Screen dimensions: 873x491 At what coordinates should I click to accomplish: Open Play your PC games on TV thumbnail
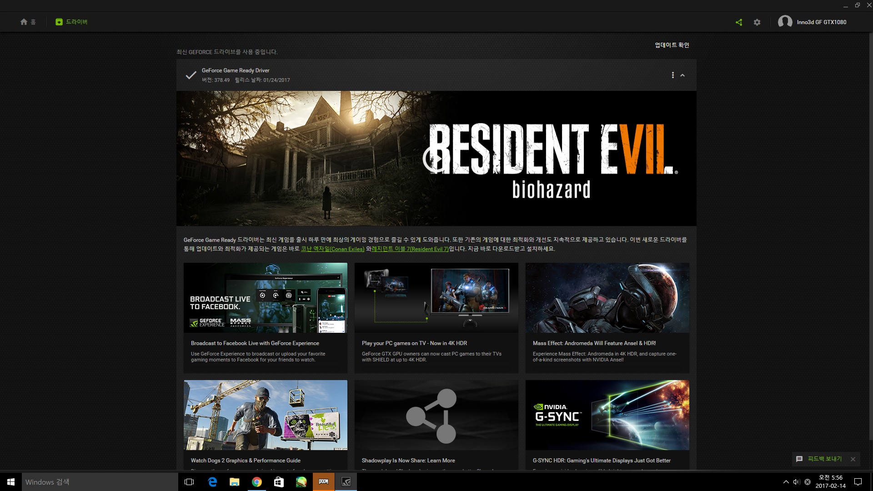click(436, 298)
